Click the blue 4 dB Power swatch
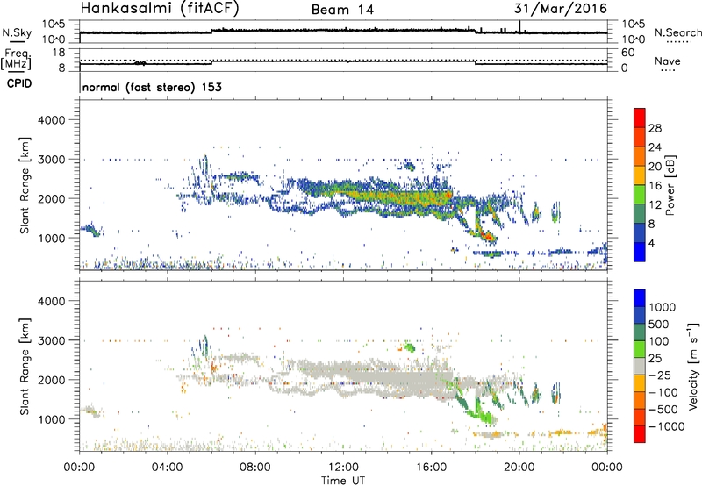This screenshot has width=702, height=486. click(x=640, y=252)
